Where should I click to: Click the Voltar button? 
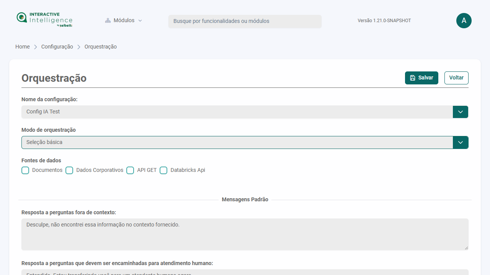[x=456, y=78]
